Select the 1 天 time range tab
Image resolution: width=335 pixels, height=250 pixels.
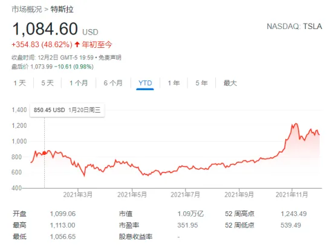click(x=20, y=83)
